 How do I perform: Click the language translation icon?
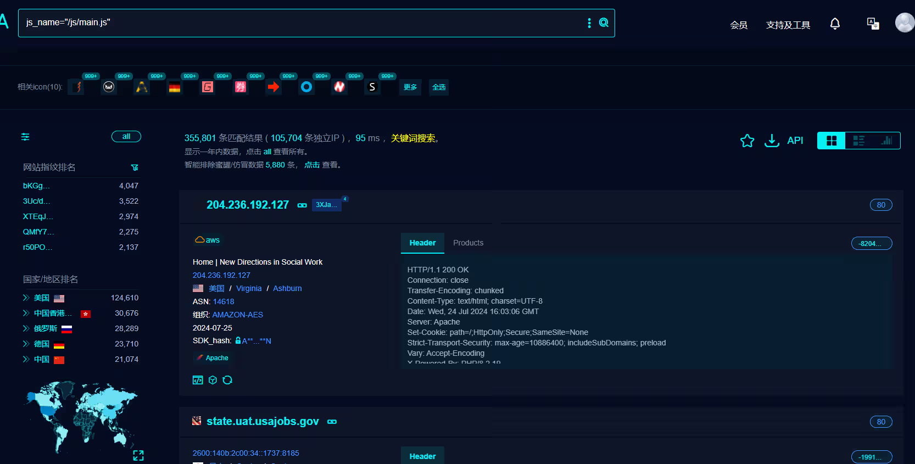(873, 24)
